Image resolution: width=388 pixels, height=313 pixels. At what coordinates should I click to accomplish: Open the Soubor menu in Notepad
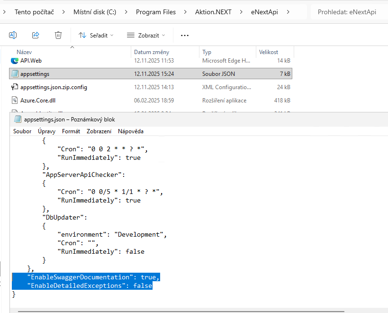click(x=22, y=131)
